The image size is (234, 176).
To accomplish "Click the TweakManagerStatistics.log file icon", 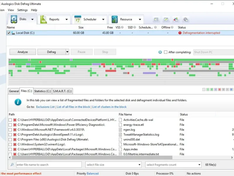I will coord(120,135).
